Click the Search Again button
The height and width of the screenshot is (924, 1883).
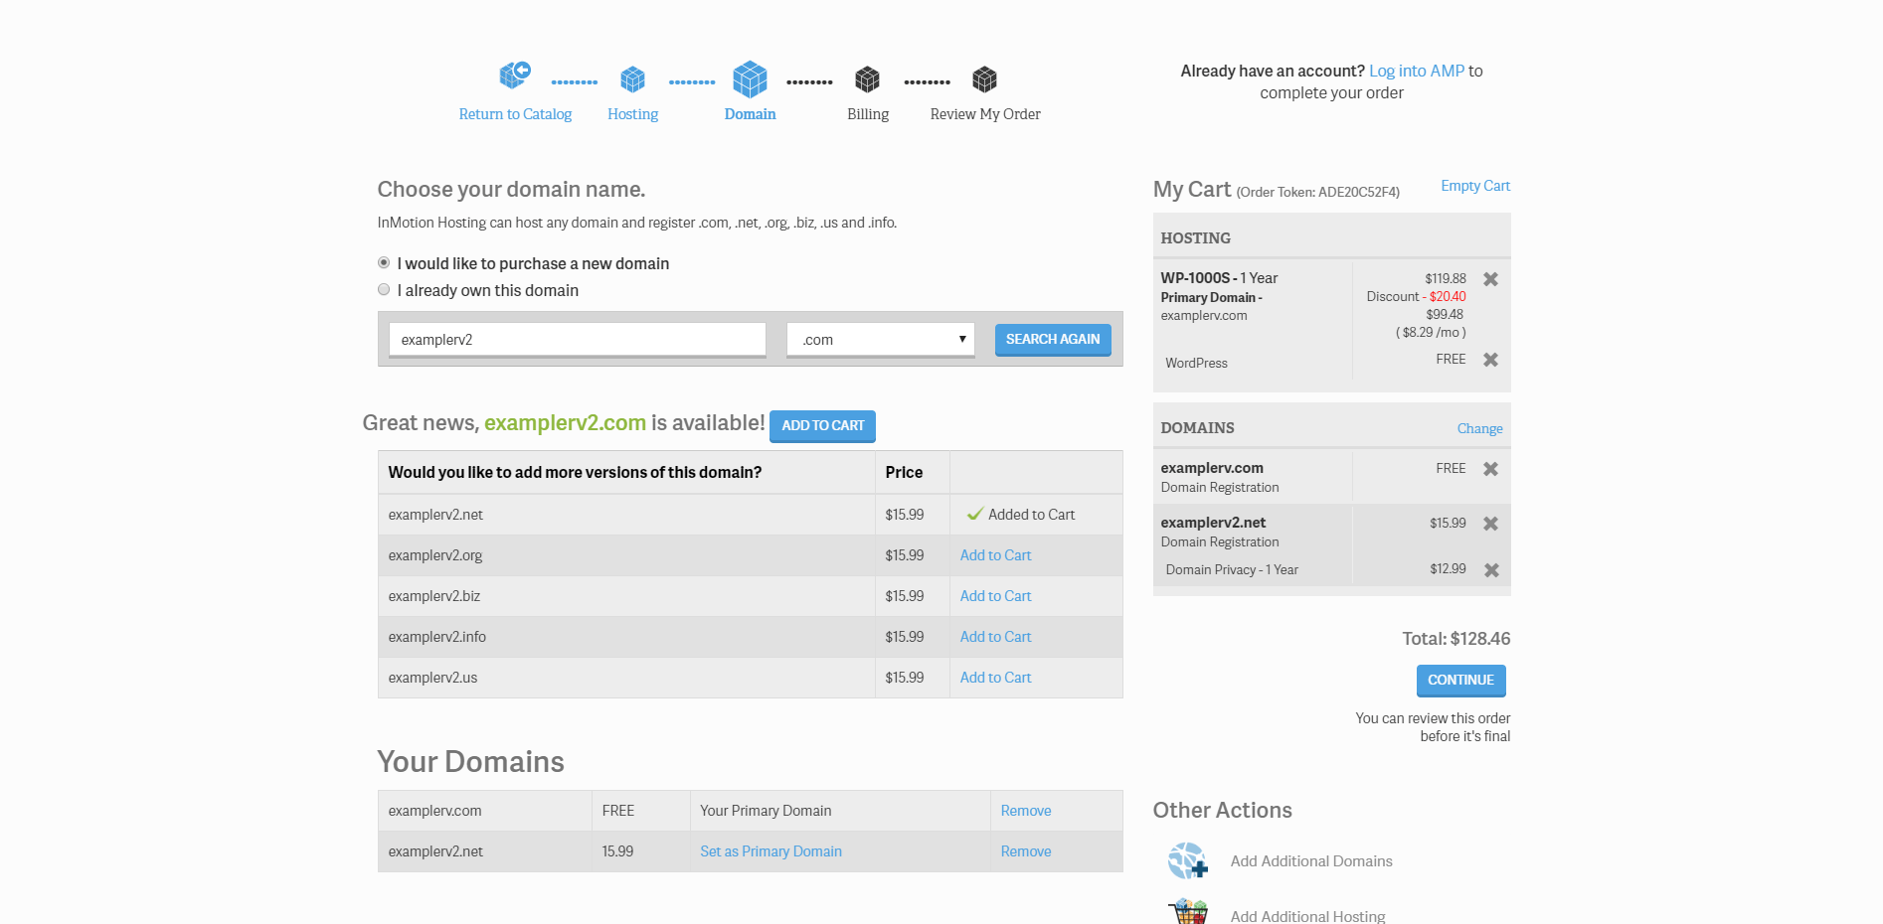(1053, 340)
